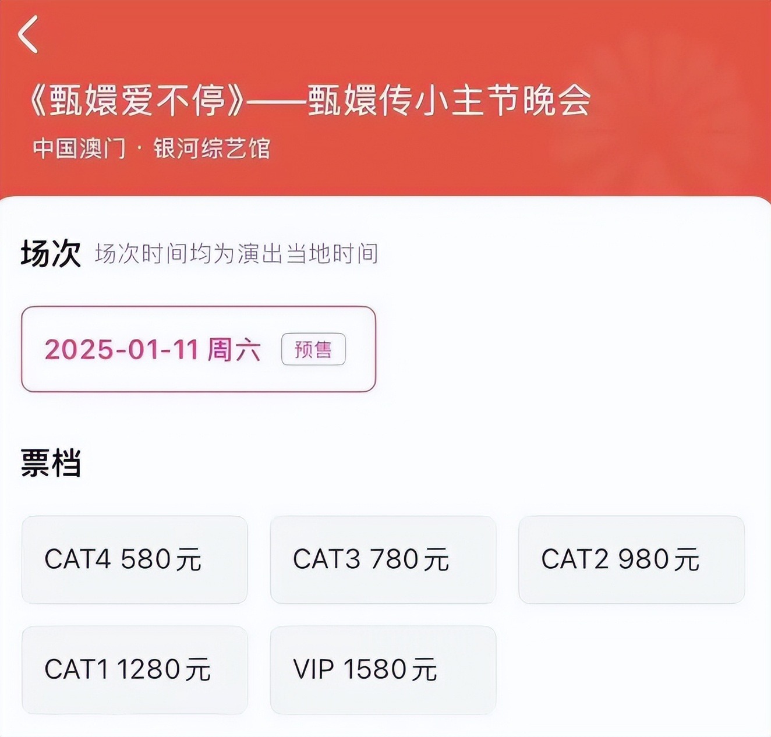Screen dimensions: 771x737
Task: Choose the VIP 1580元 ticket tier
Action: click(383, 669)
